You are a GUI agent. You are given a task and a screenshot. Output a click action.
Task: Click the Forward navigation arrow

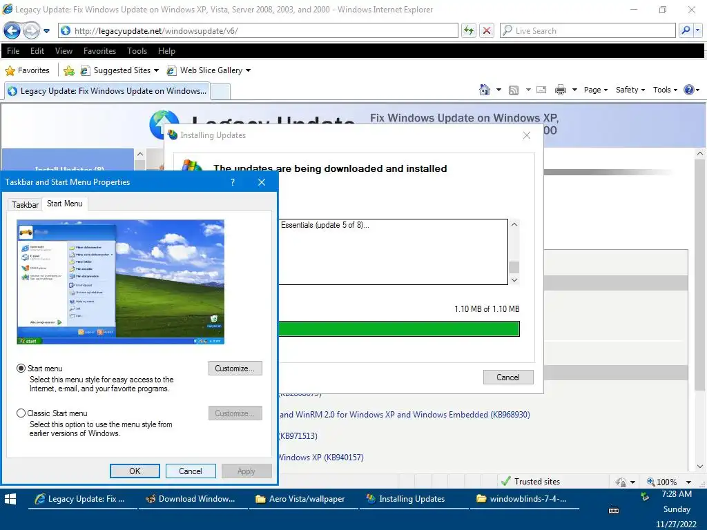point(31,30)
